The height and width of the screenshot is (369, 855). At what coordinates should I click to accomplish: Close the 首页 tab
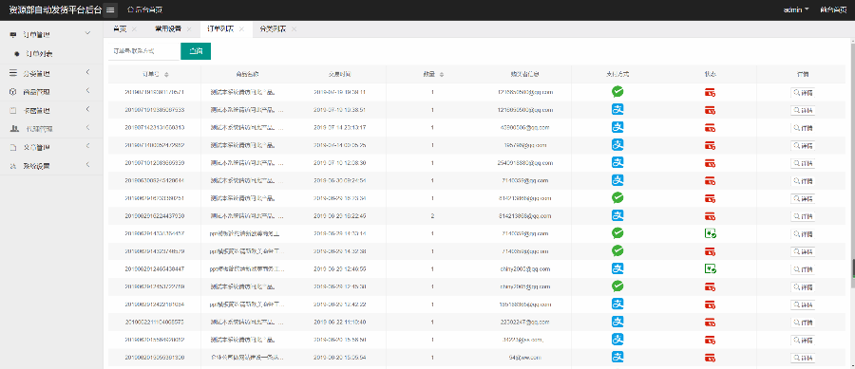click(134, 28)
